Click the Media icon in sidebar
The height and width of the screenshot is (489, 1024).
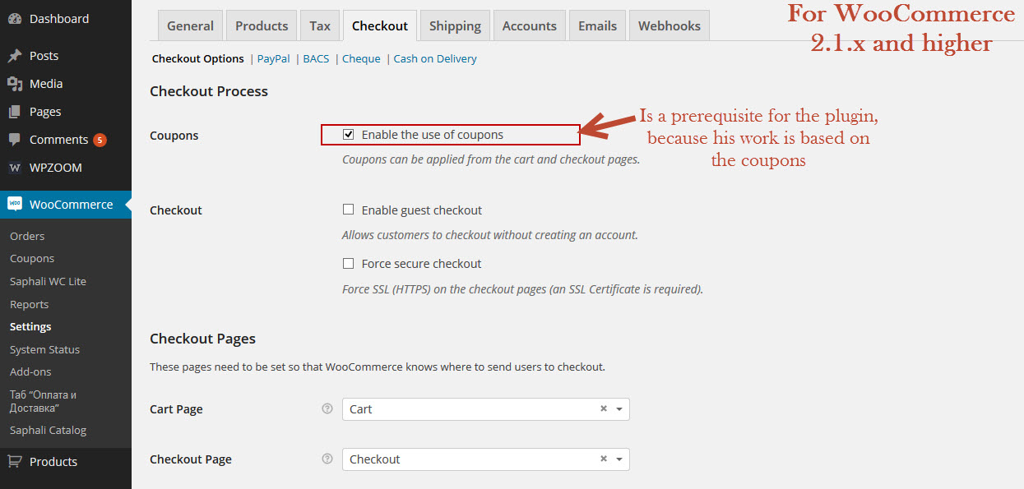[x=15, y=84]
